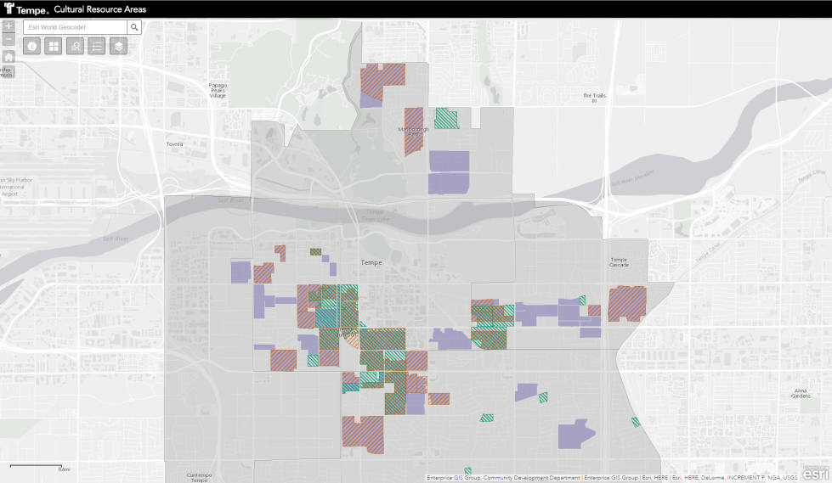Return to the default map extent (Home)

pyautogui.click(x=8, y=57)
